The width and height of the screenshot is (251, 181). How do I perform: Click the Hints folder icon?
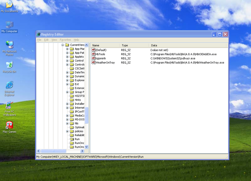[x=72, y=100]
